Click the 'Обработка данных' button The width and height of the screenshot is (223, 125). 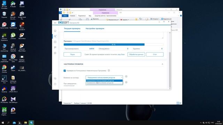[136, 55]
